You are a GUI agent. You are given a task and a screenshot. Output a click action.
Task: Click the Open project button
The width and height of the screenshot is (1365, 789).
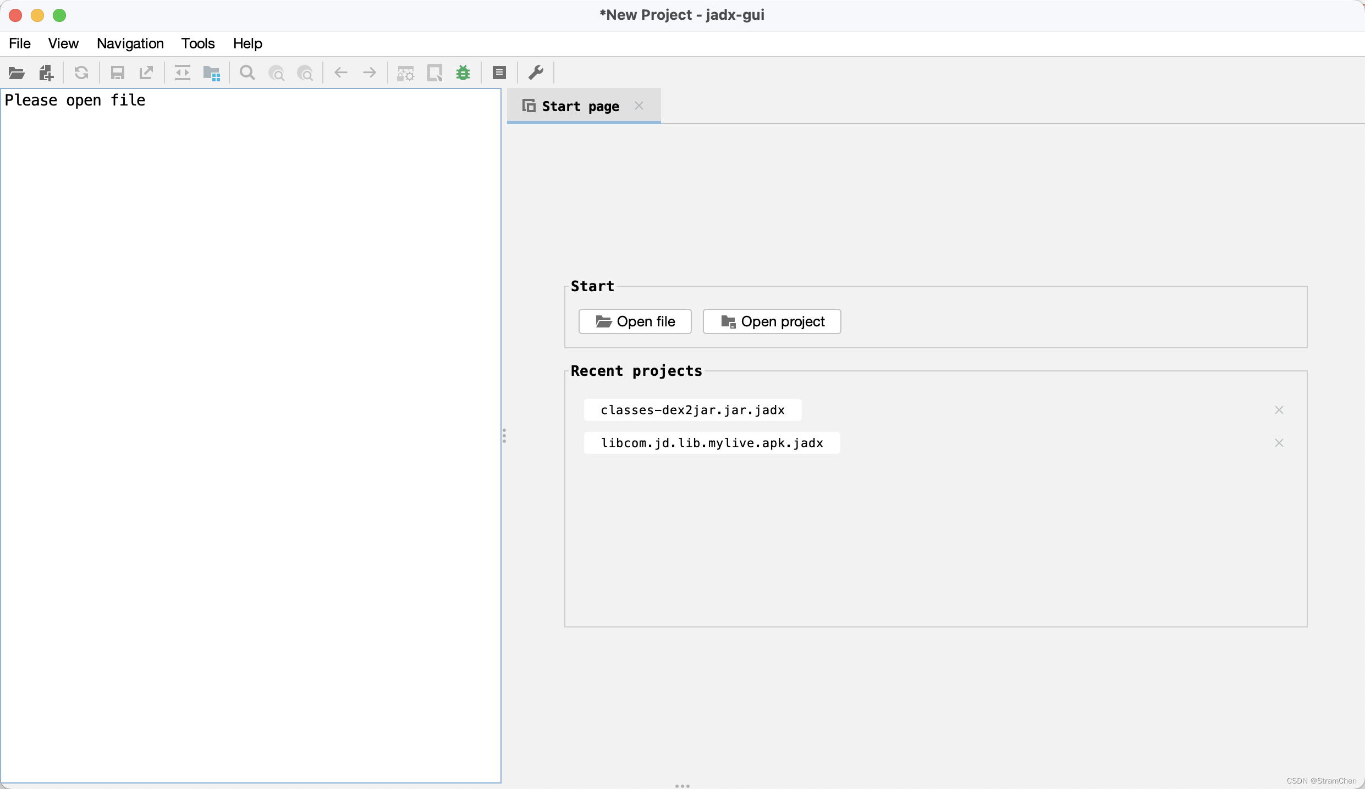tap(772, 321)
